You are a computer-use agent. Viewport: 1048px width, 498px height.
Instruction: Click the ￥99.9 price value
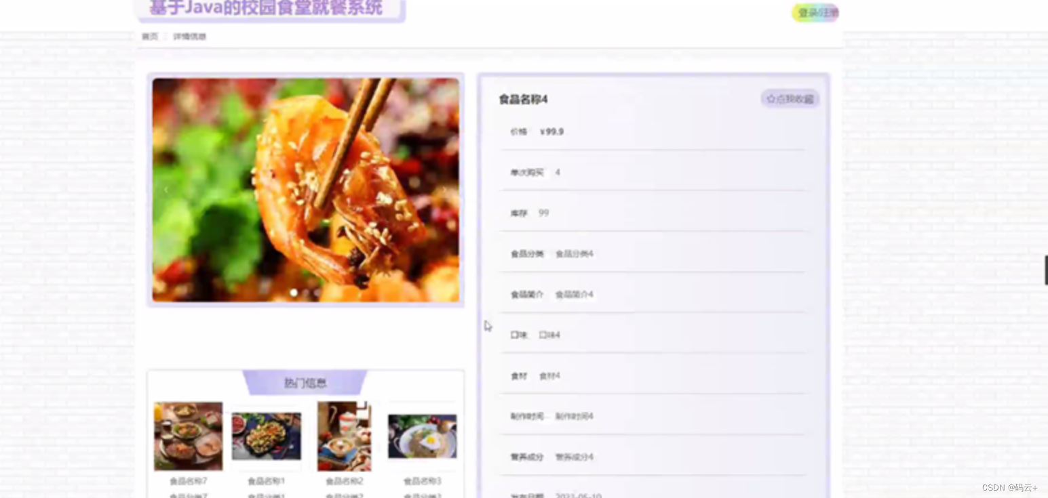551,131
